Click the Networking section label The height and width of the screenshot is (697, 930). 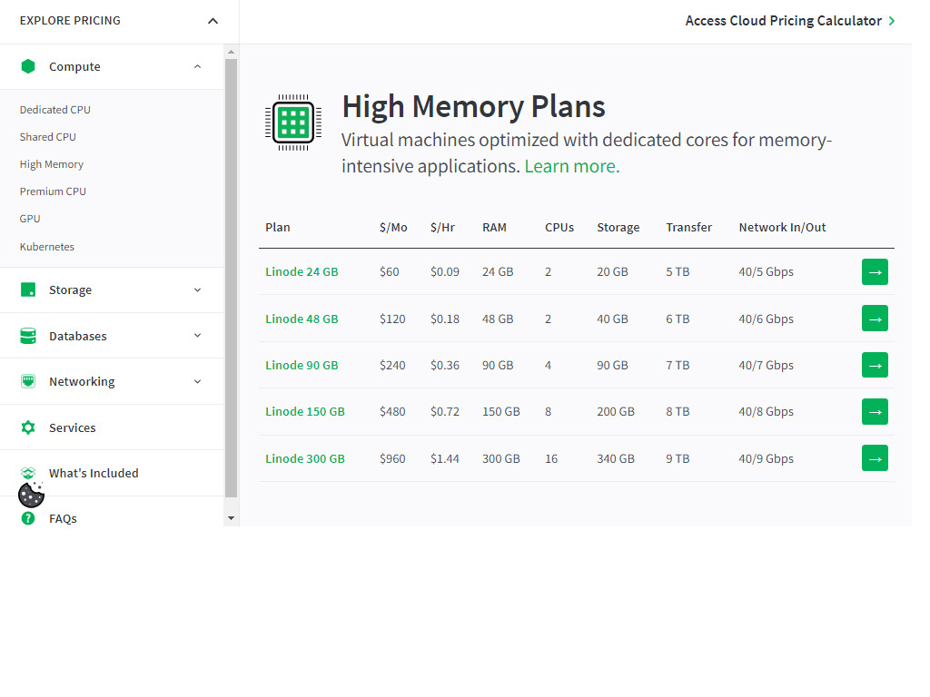pyautogui.click(x=82, y=382)
